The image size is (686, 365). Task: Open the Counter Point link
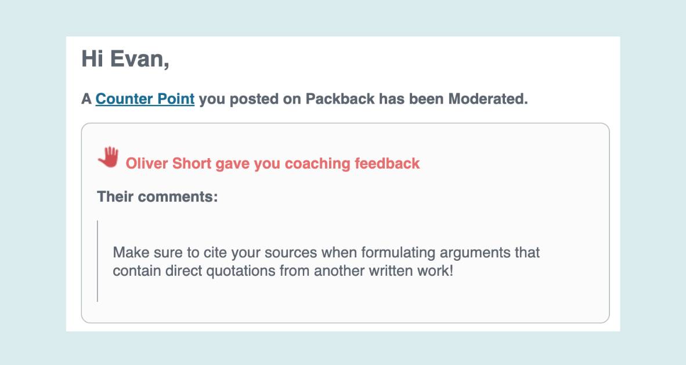[145, 99]
